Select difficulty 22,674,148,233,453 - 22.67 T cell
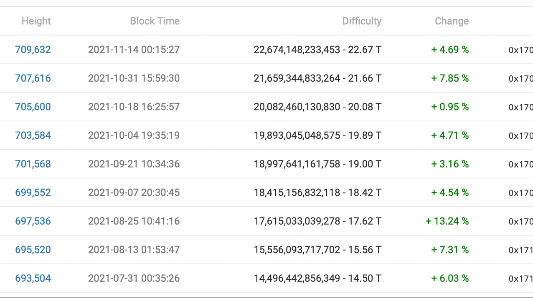533x298 pixels. 317,50
